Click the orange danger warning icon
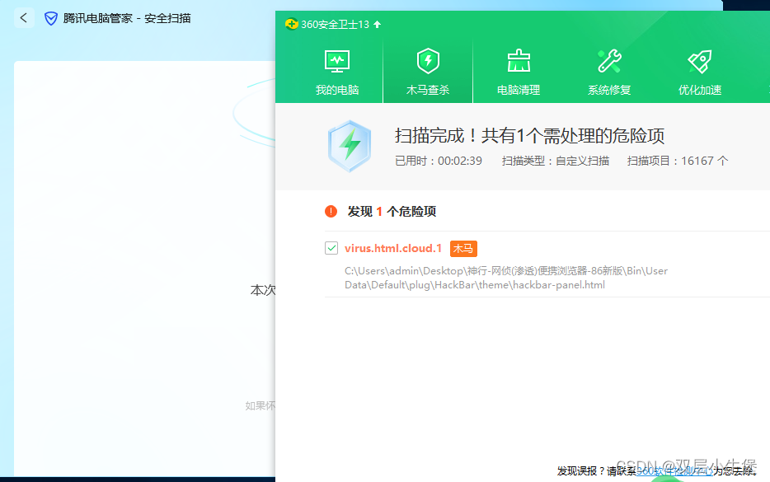This screenshot has height=482, width=770. pos(331,212)
